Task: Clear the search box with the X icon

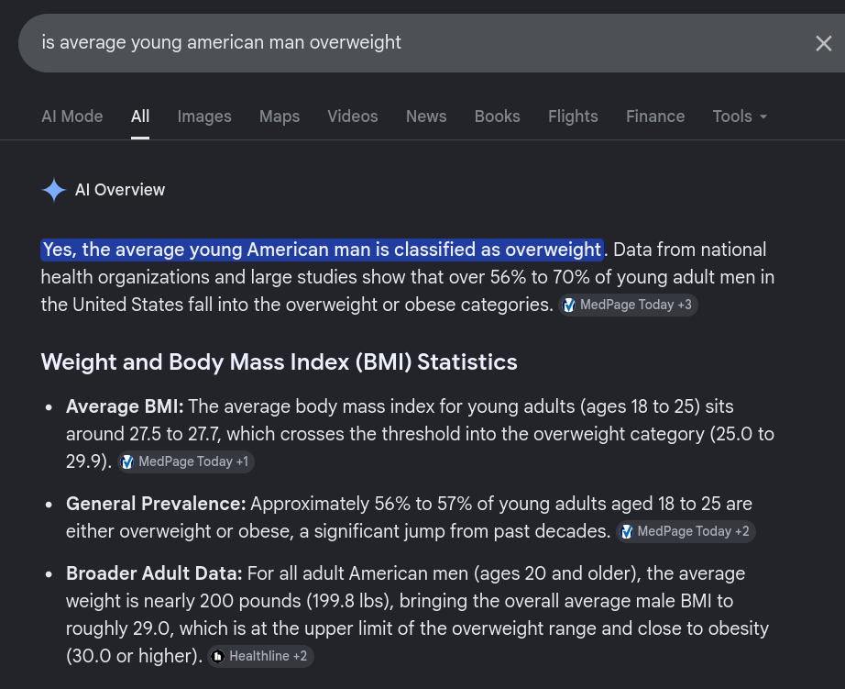Action: pyautogui.click(x=823, y=43)
